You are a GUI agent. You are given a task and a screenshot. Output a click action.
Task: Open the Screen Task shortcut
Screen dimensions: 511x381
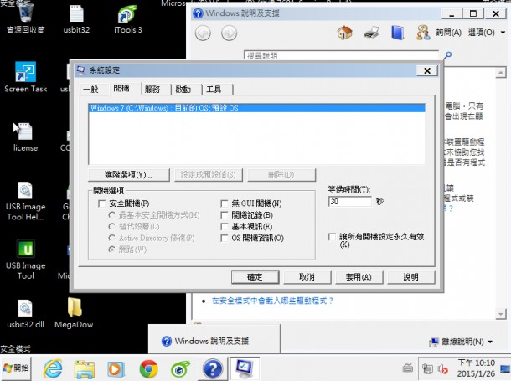[25, 78]
